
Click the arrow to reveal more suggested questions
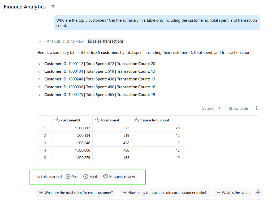click(257, 192)
